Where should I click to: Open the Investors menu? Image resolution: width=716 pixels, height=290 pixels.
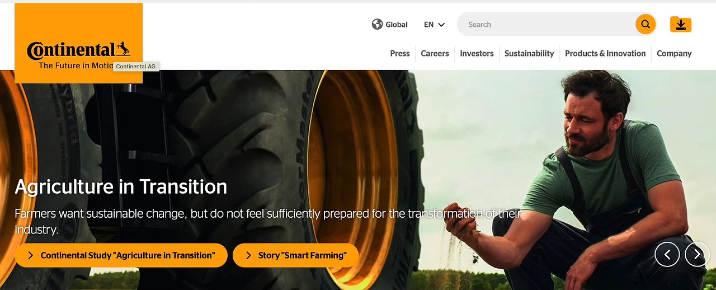pyautogui.click(x=477, y=54)
